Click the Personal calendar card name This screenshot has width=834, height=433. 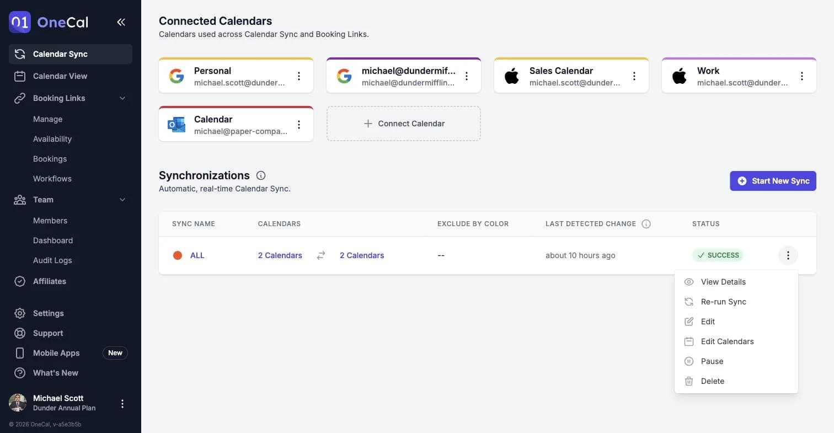(212, 71)
